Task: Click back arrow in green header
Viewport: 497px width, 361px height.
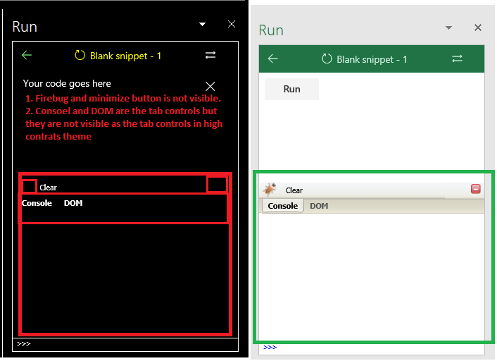Action: [273, 59]
